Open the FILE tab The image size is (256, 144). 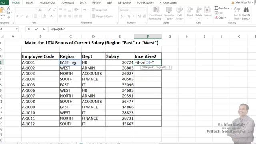pyautogui.click(x=3, y=3)
